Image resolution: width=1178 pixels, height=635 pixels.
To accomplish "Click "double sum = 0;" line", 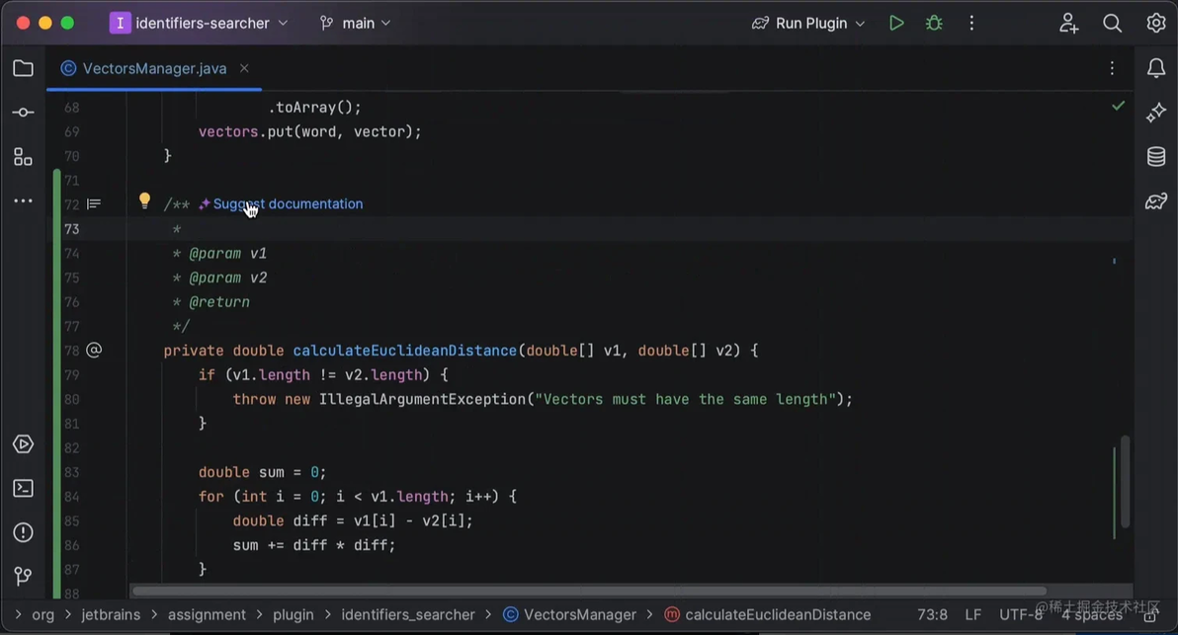I will [262, 472].
